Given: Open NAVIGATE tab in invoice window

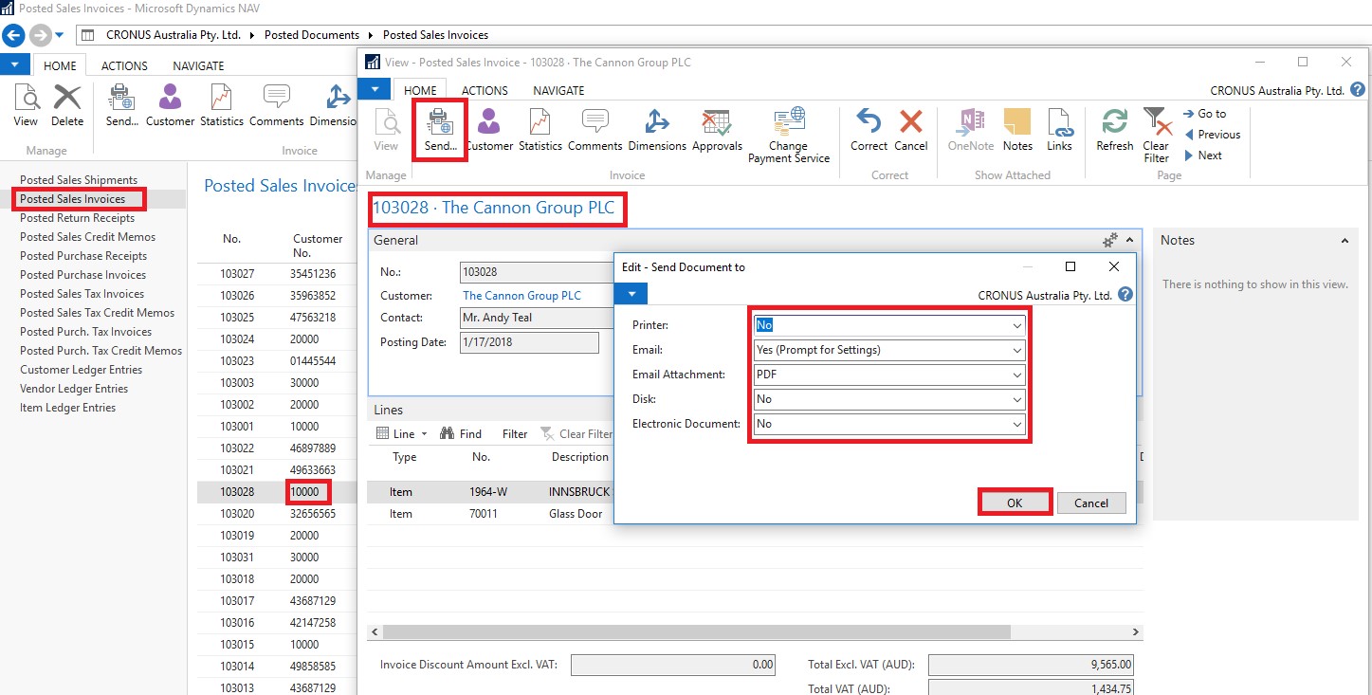Looking at the screenshot, I should [x=558, y=90].
